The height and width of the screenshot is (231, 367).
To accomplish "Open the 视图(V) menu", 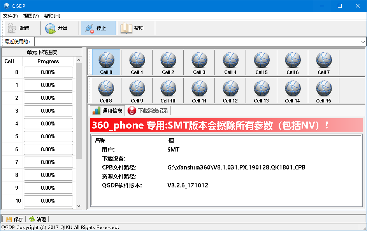I will point(31,16).
